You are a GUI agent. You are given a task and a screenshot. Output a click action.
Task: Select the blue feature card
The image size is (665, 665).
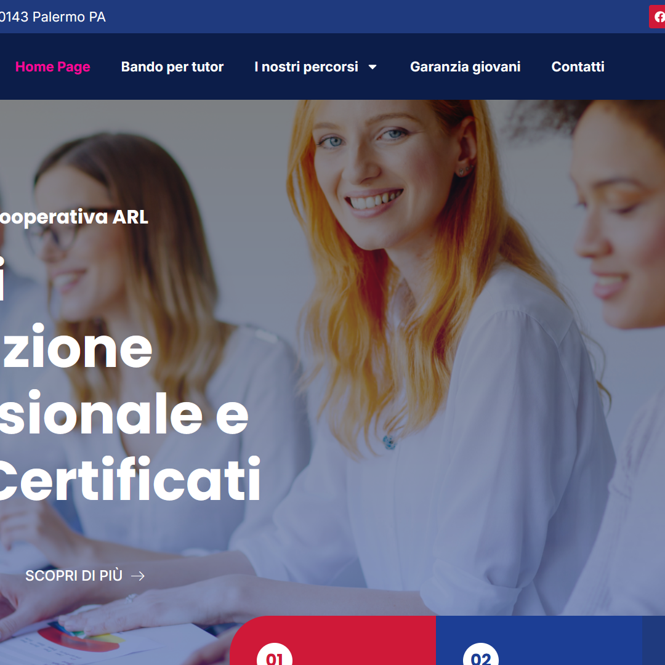pyautogui.click(x=539, y=640)
